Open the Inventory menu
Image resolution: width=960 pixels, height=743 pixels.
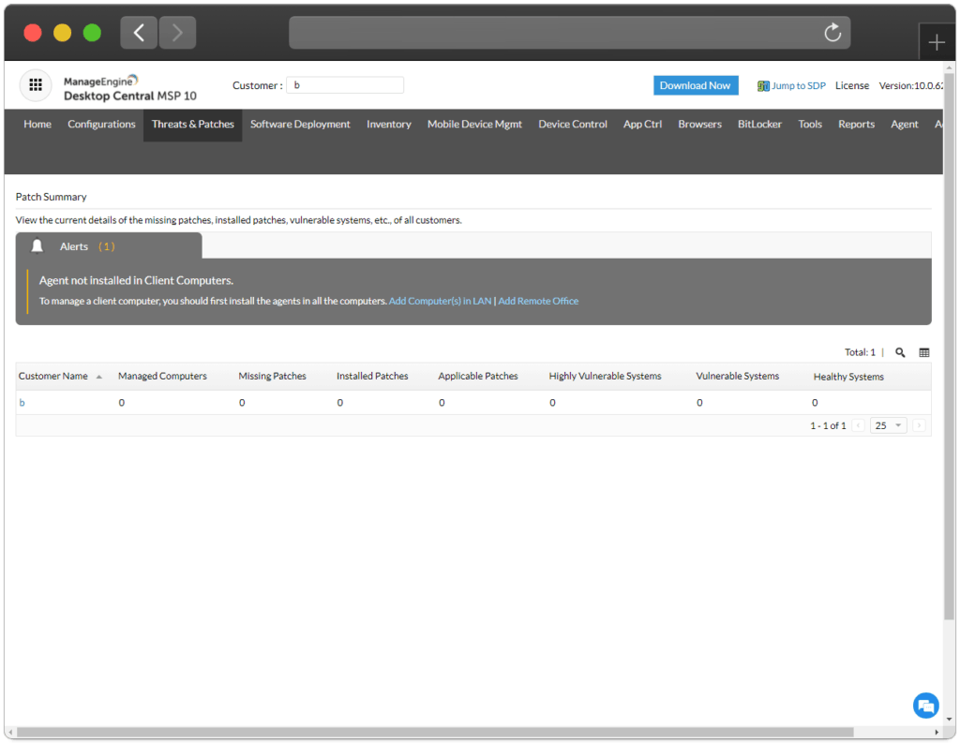point(389,125)
